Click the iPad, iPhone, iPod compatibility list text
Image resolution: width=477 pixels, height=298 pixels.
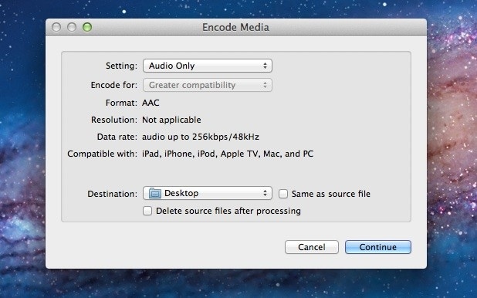[x=228, y=154]
